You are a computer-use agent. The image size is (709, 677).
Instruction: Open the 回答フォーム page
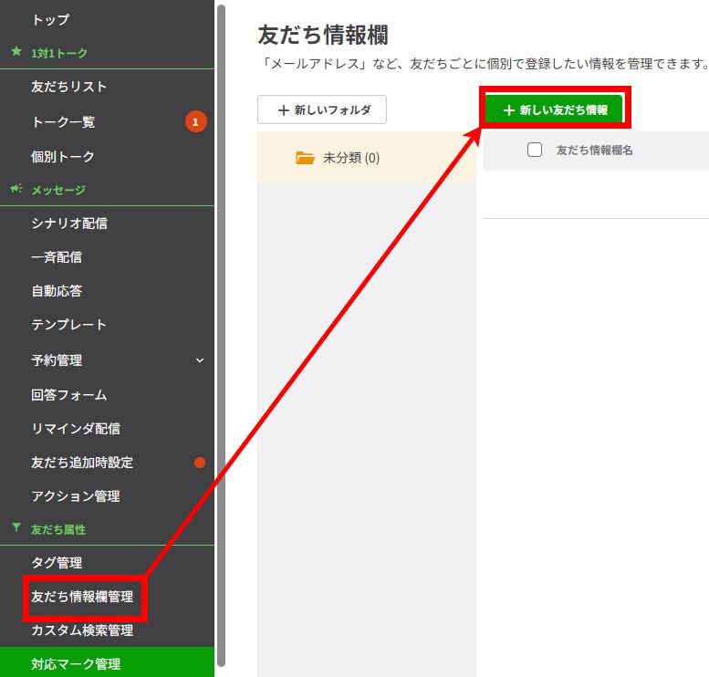[69, 395]
